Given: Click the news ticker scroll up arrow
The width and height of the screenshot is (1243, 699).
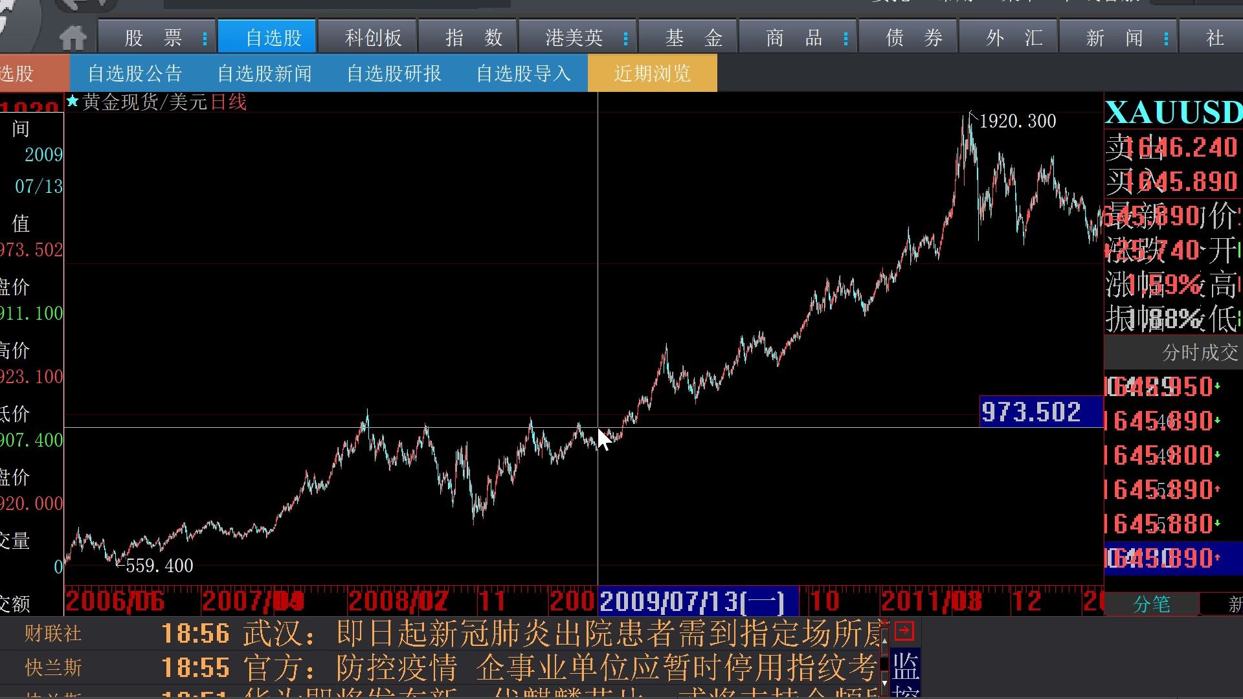Looking at the screenshot, I should coord(884,640).
